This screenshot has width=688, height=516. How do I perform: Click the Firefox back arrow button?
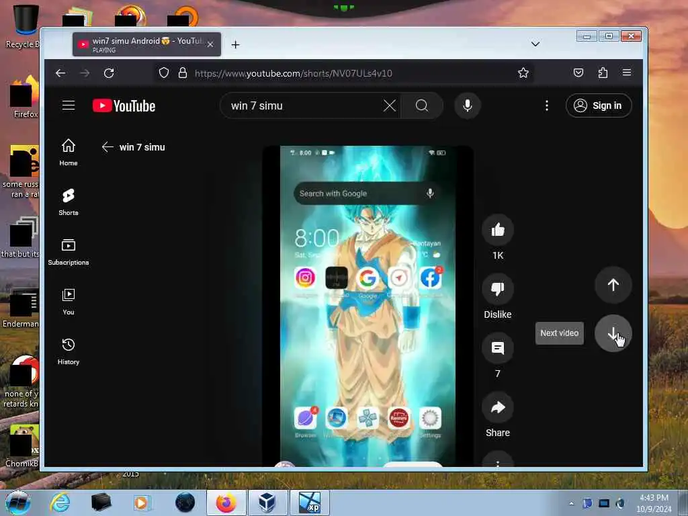[60, 73]
